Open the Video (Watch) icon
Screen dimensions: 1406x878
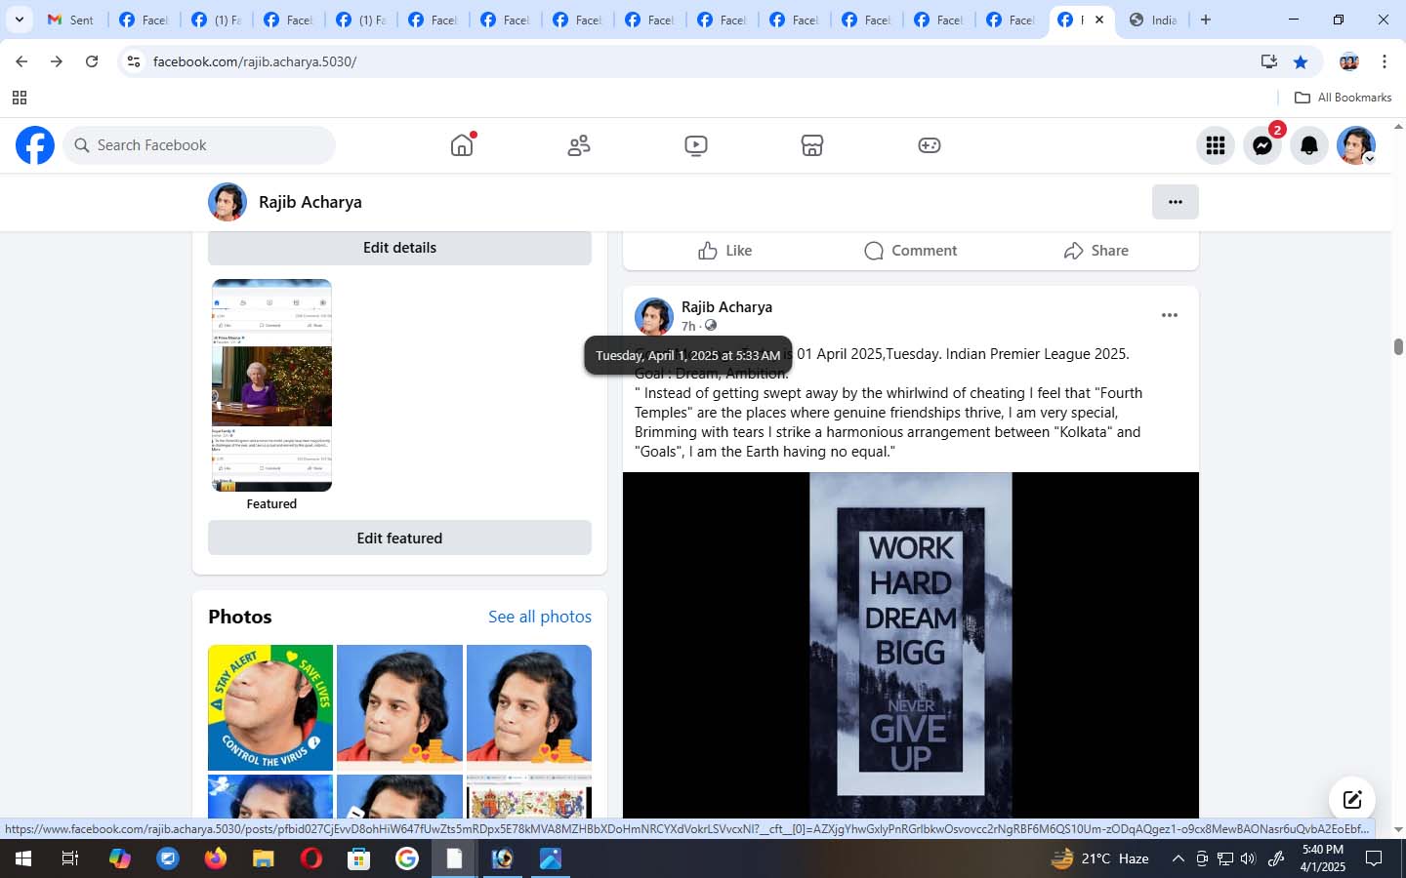click(x=696, y=145)
